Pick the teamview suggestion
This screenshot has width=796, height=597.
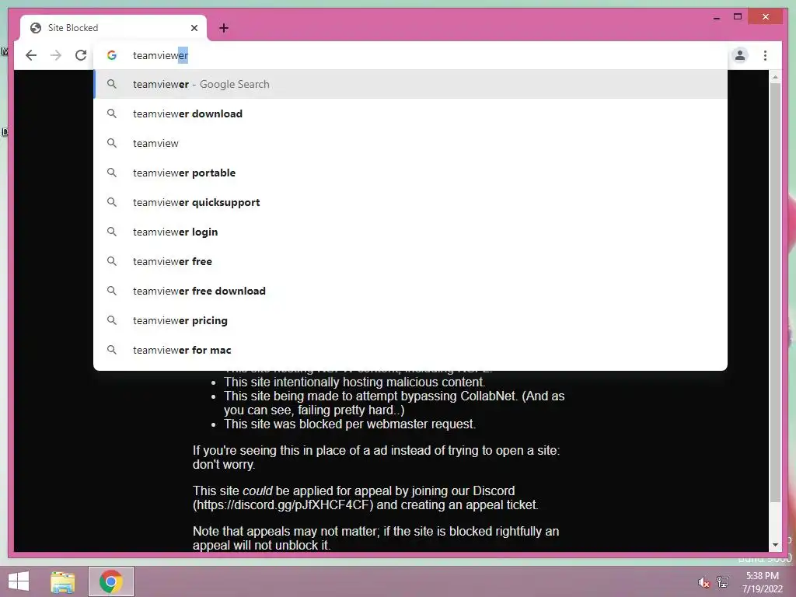click(x=410, y=143)
